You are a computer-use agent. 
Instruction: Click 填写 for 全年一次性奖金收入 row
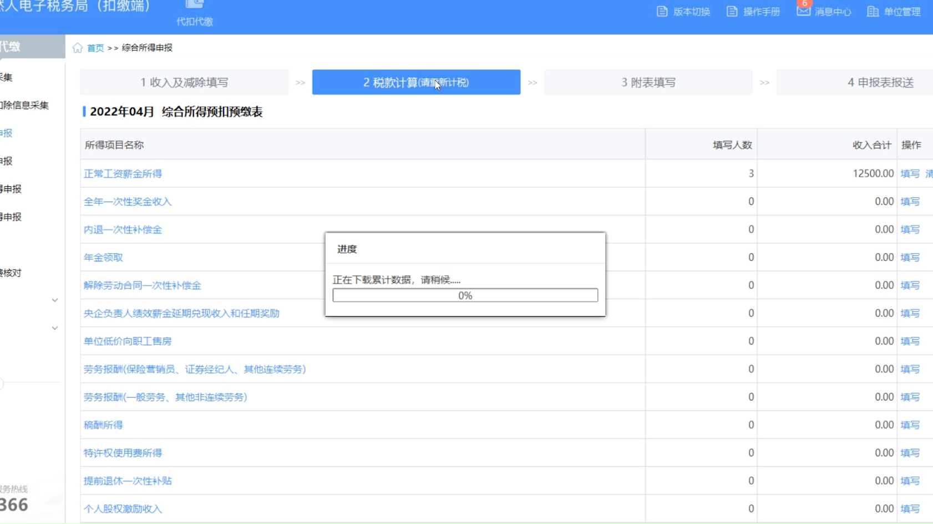click(x=910, y=202)
